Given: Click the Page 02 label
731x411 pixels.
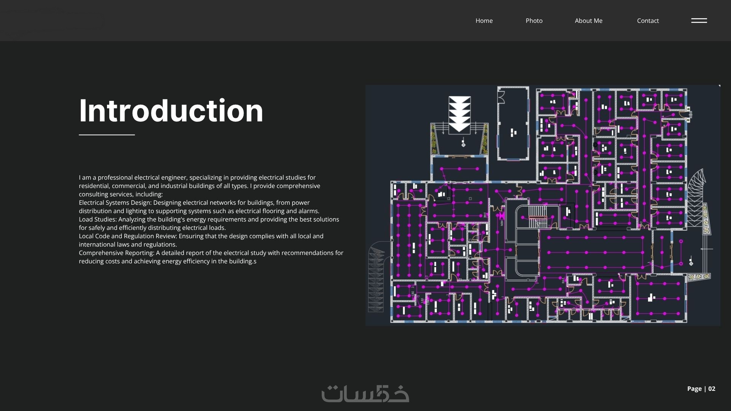Looking at the screenshot, I should 701,389.
